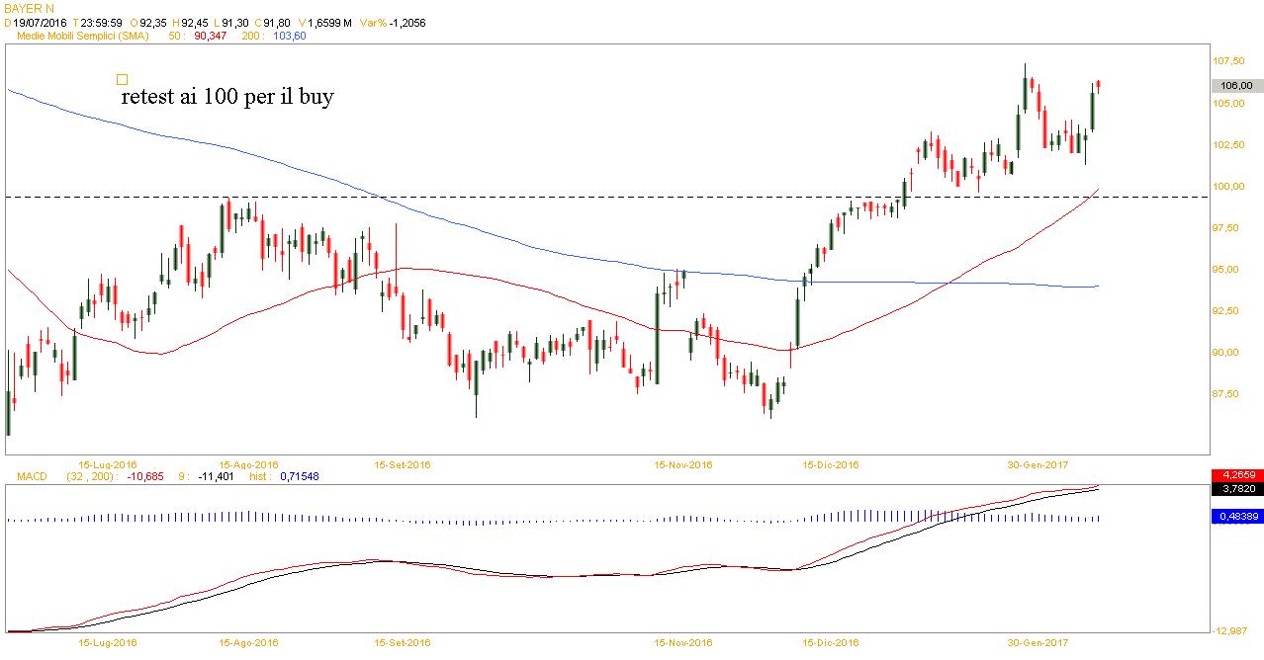Screen dimensions: 1264x660
Task: Click the 106,00 current price tag
Action: point(1236,85)
